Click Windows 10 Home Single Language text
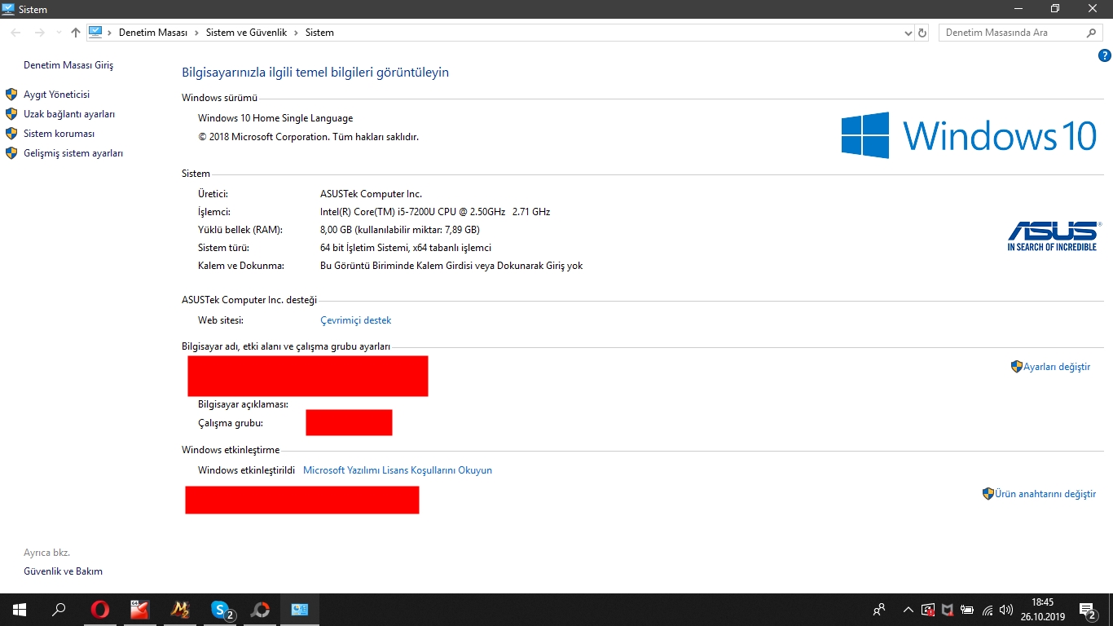The image size is (1113, 626). 275,118
